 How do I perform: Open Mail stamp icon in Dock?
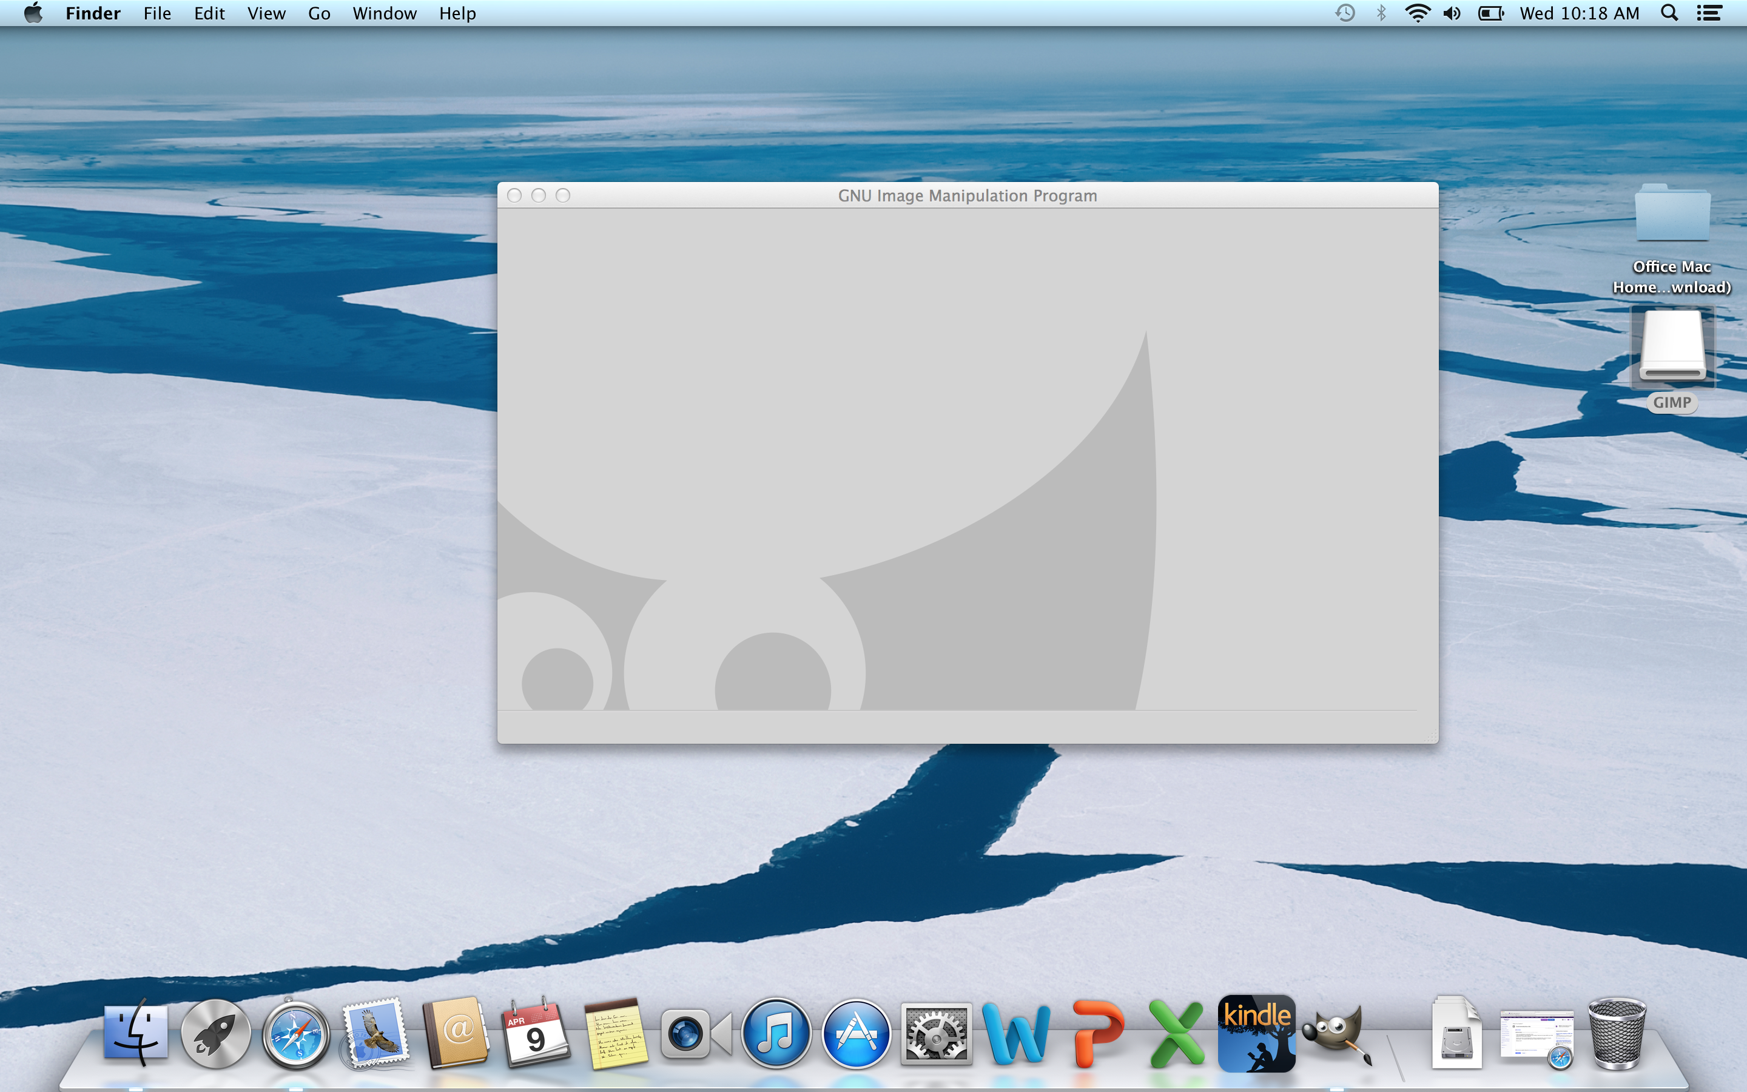[375, 1034]
